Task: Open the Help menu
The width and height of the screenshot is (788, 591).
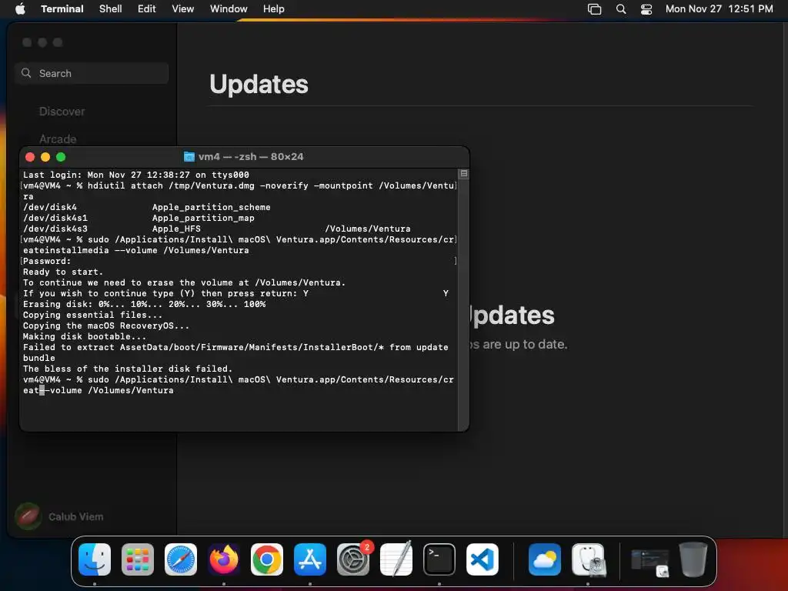Action: click(x=274, y=8)
